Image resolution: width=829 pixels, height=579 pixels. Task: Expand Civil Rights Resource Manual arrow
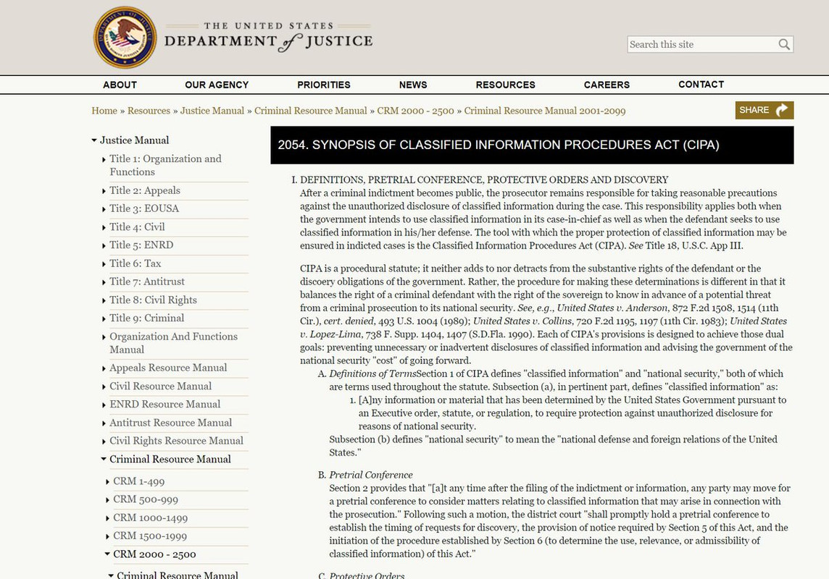tap(104, 441)
